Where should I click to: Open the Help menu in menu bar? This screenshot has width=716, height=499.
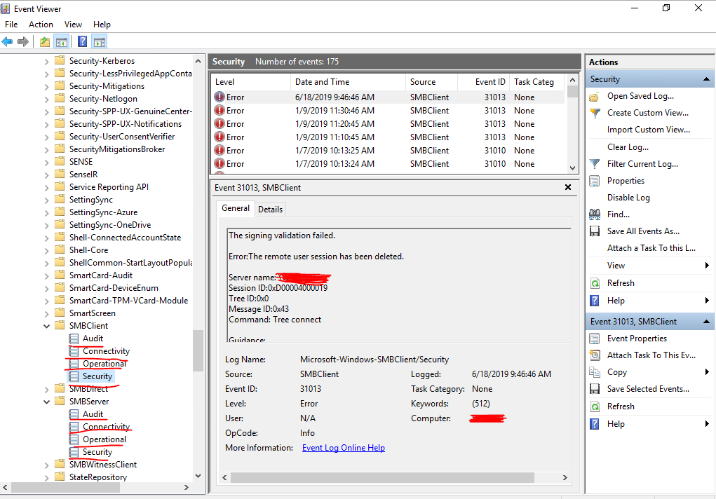click(x=102, y=25)
